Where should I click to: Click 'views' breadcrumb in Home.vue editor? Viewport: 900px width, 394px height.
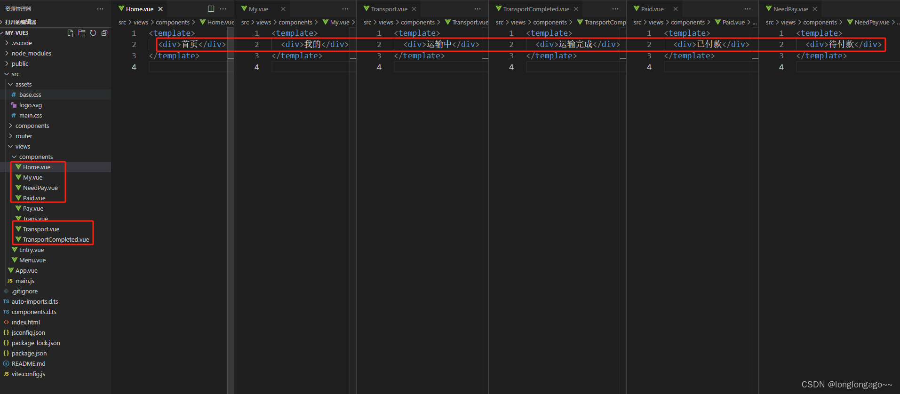[x=141, y=22]
